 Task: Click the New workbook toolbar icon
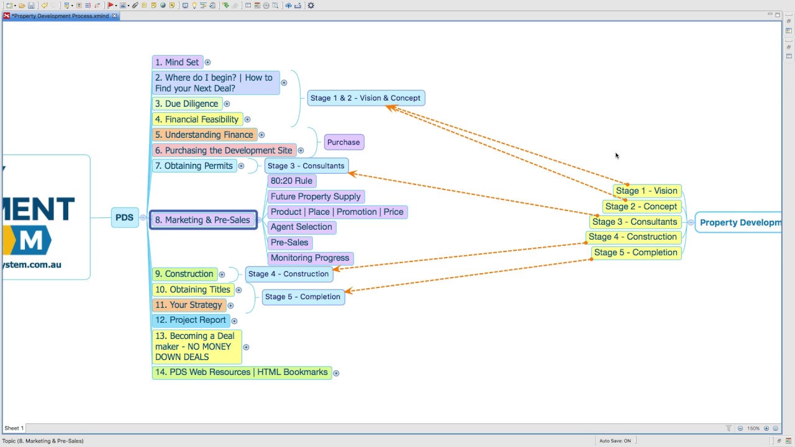pyautogui.click(x=9, y=5)
